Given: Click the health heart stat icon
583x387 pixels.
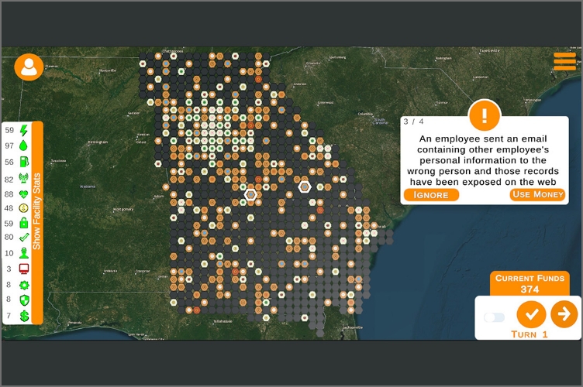Looking at the screenshot, I should pyautogui.click(x=23, y=193).
